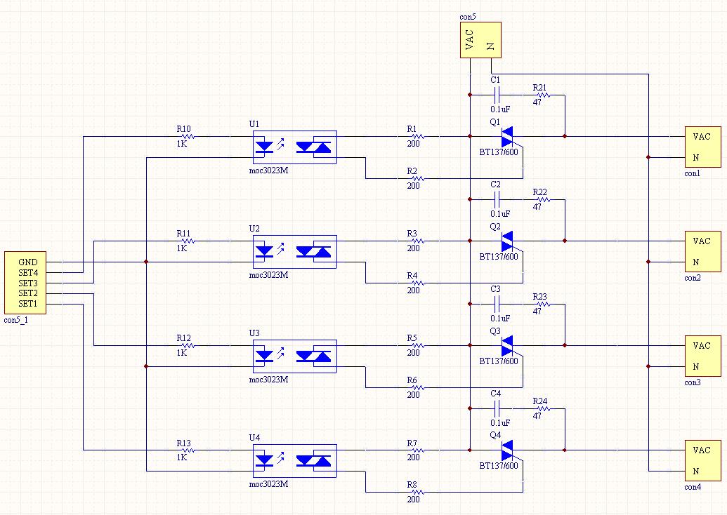Image resolution: width=727 pixels, height=515 pixels.
Task: Select snubber resistor R24 symbol
Action: pos(543,408)
